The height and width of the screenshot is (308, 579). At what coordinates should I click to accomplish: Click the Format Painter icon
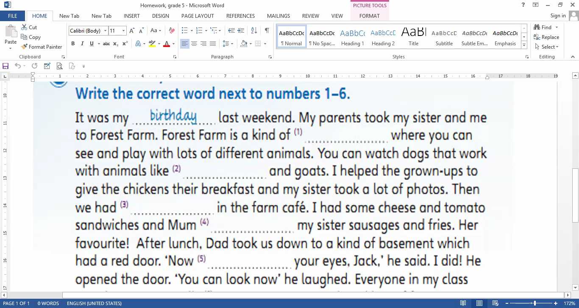click(x=25, y=47)
